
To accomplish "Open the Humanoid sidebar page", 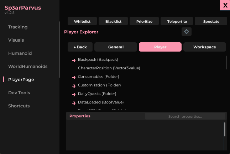I will click(x=20, y=53).
